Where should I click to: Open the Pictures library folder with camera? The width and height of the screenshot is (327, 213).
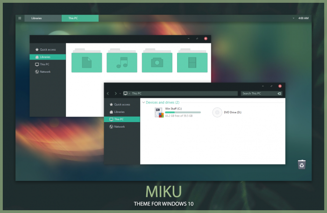(x=157, y=61)
